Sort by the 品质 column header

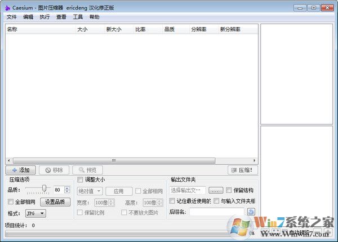coord(176,29)
